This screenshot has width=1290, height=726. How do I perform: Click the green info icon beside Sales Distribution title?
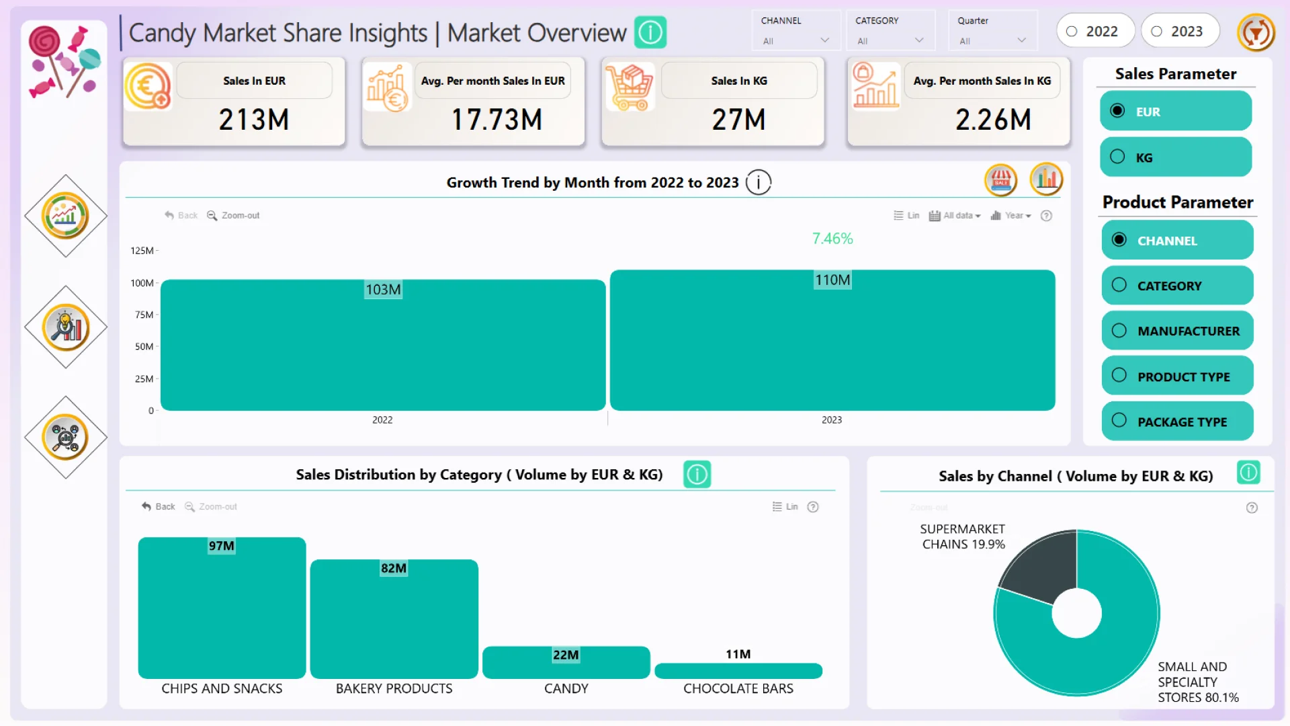coord(697,475)
